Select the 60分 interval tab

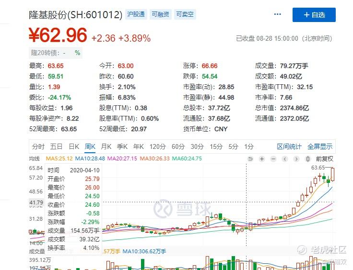[x=178, y=146]
